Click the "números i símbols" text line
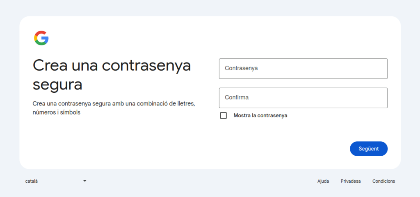Viewport: 420px width, 197px height. click(x=56, y=112)
